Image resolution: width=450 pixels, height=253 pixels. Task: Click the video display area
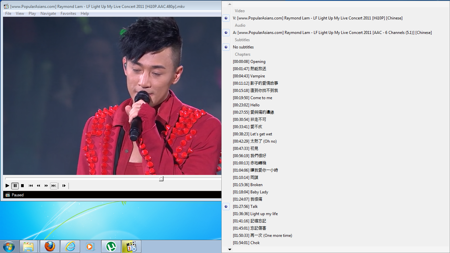click(x=112, y=96)
